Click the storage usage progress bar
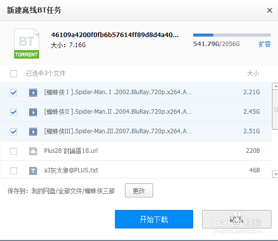 [x=232, y=35]
